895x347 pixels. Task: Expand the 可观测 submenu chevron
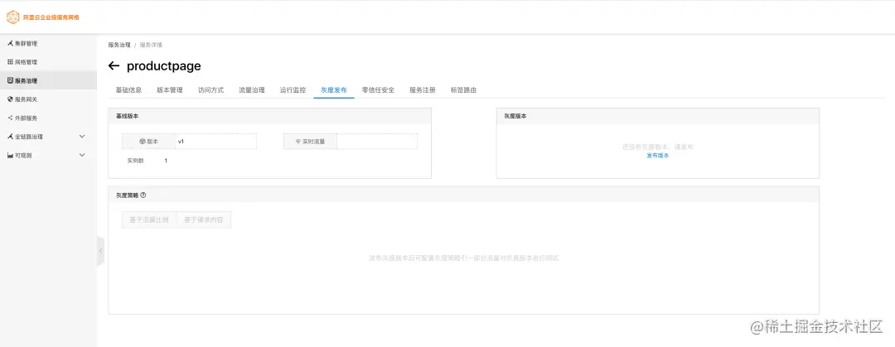(81, 155)
